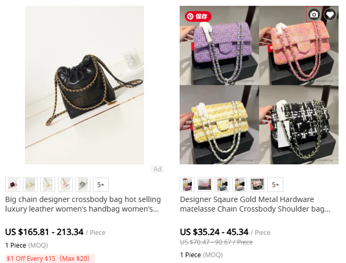Screen dimensions: 346x263
Task: Select the yellow bag variant thumbnail
Action: pos(48,185)
